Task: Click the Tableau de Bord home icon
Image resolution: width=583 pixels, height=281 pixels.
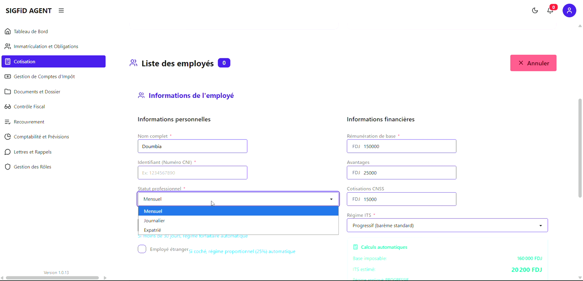Action: tap(7, 31)
